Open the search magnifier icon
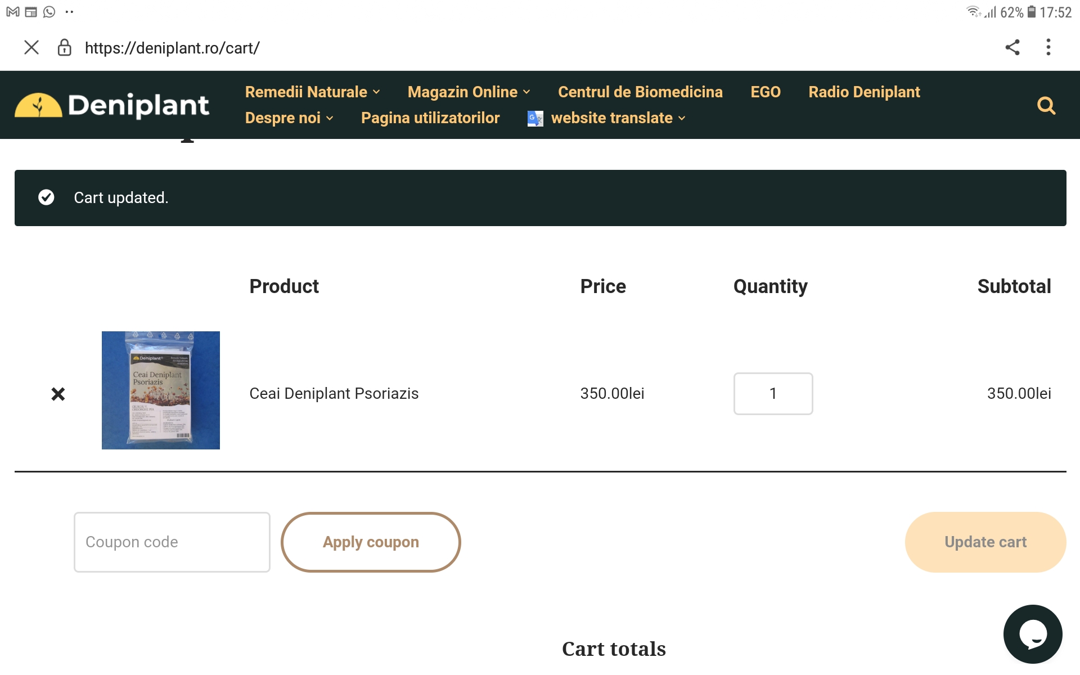Image resolution: width=1080 pixels, height=675 pixels. tap(1046, 105)
